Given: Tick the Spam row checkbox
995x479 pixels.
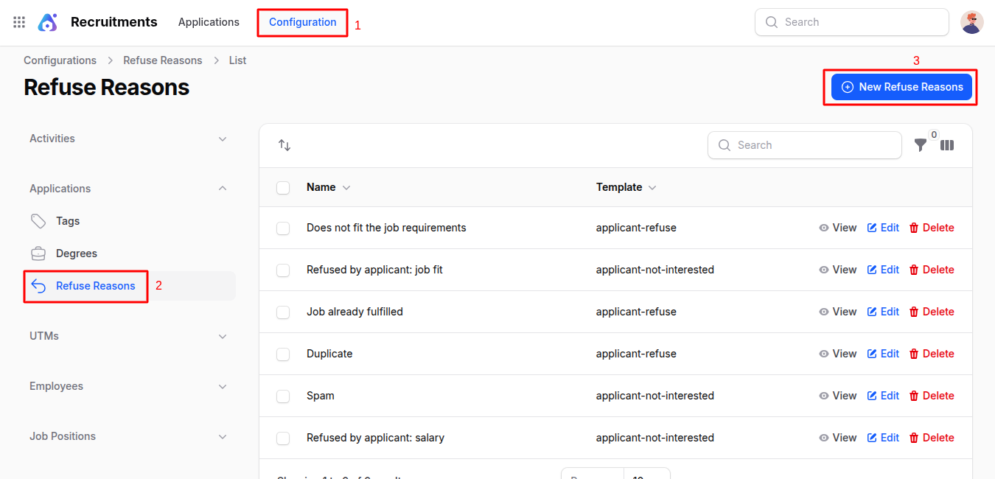Looking at the screenshot, I should click(x=283, y=396).
